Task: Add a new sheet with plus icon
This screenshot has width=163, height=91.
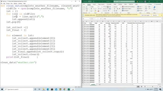Action: [x=100, y=84]
